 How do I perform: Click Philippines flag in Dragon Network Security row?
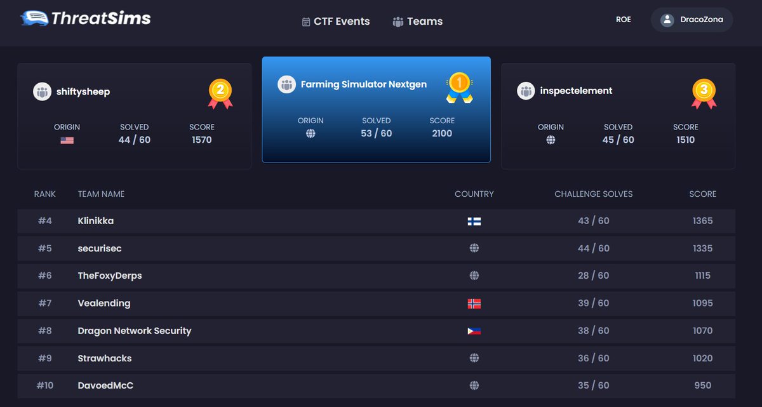pyautogui.click(x=474, y=331)
